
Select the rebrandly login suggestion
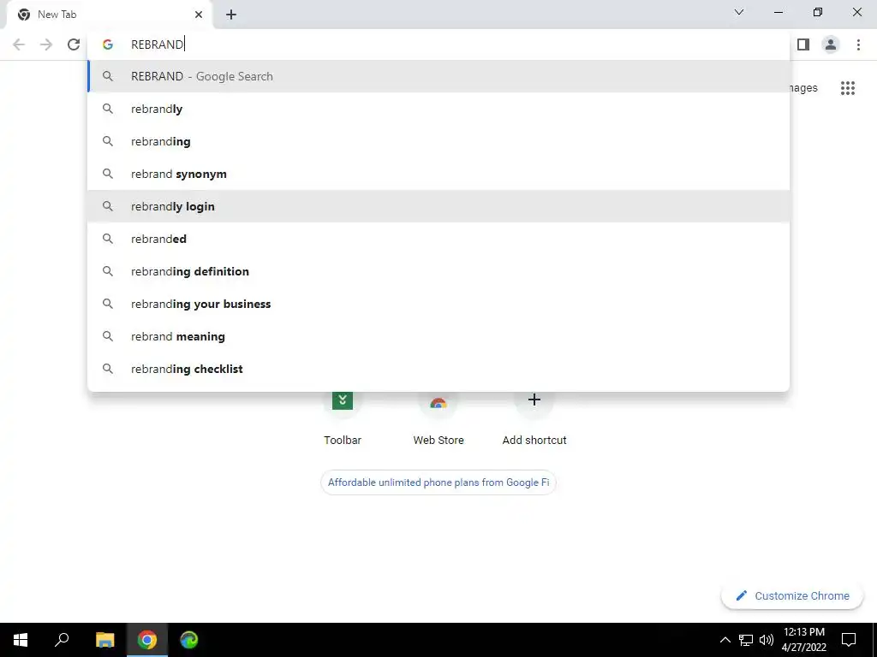pyautogui.click(x=438, y=206)
